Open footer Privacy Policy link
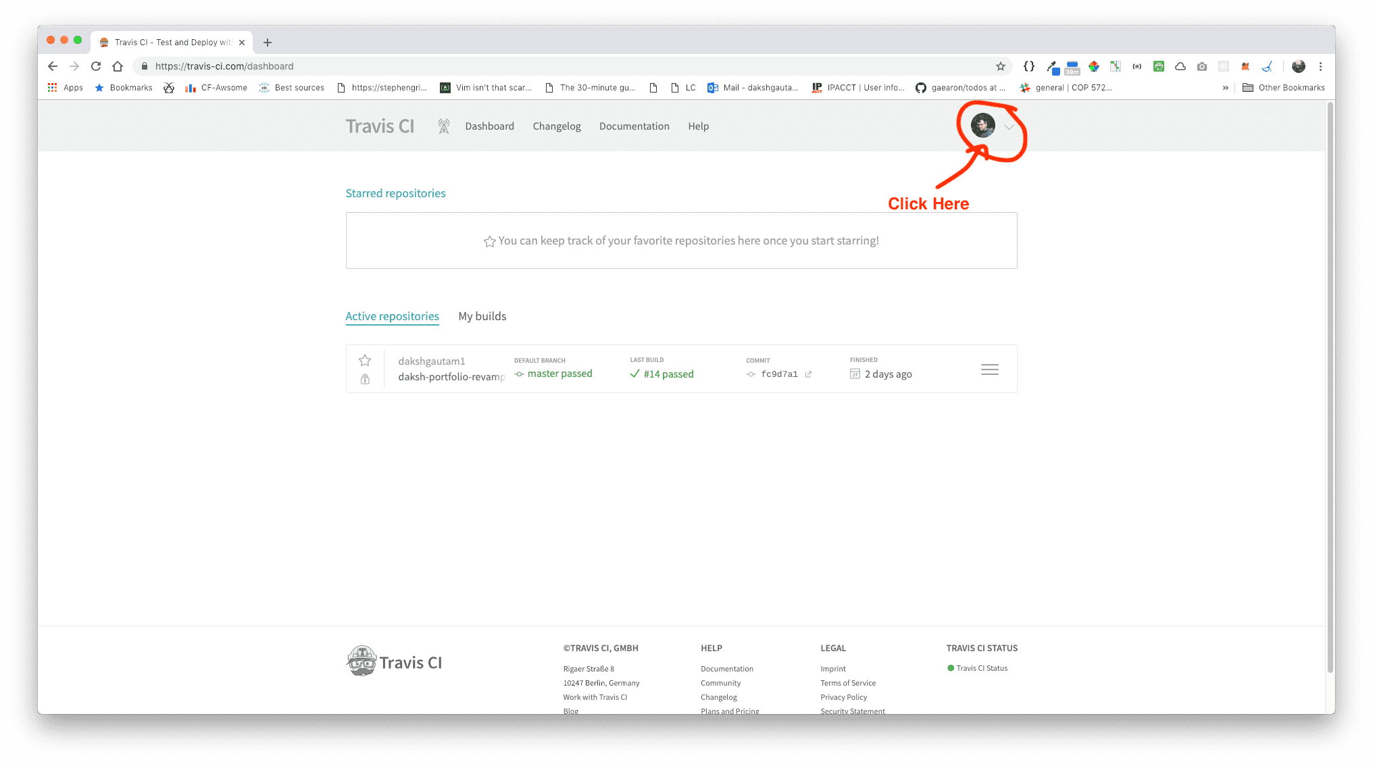The image size is (1373, 764). pyautogui.click(x=843, y=697)
